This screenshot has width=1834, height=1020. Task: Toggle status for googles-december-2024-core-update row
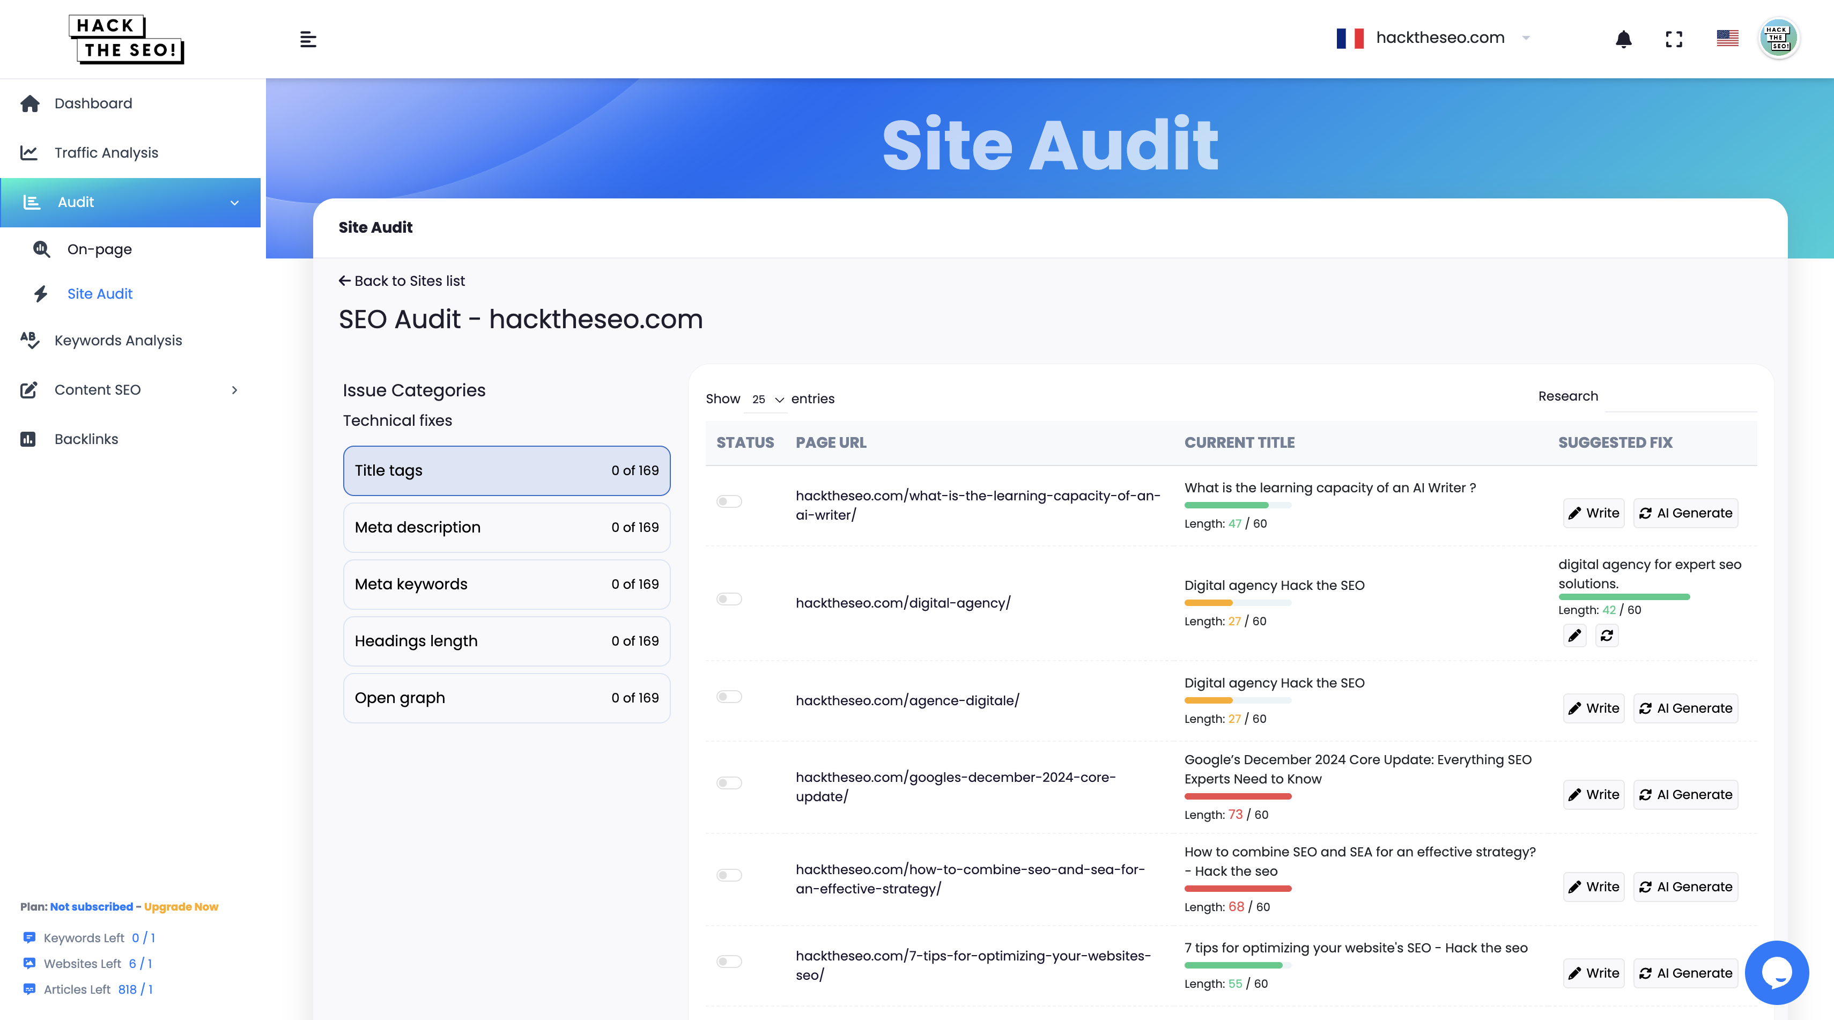pos(729,783)
